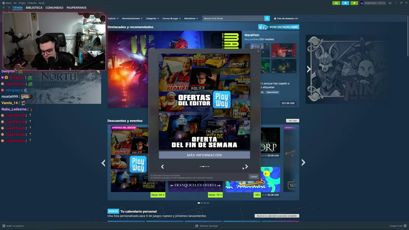Switch to the TIENDA tab
The width and height of the screenshot is (409, 230).
coord(18,8)
